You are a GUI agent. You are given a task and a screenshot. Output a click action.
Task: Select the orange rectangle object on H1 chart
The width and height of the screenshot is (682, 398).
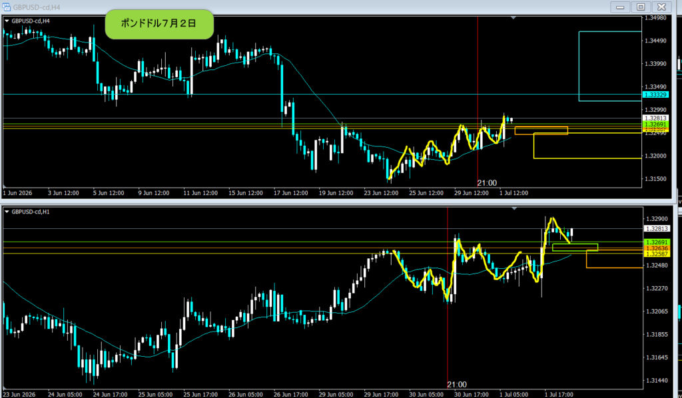tap(614, 260)
